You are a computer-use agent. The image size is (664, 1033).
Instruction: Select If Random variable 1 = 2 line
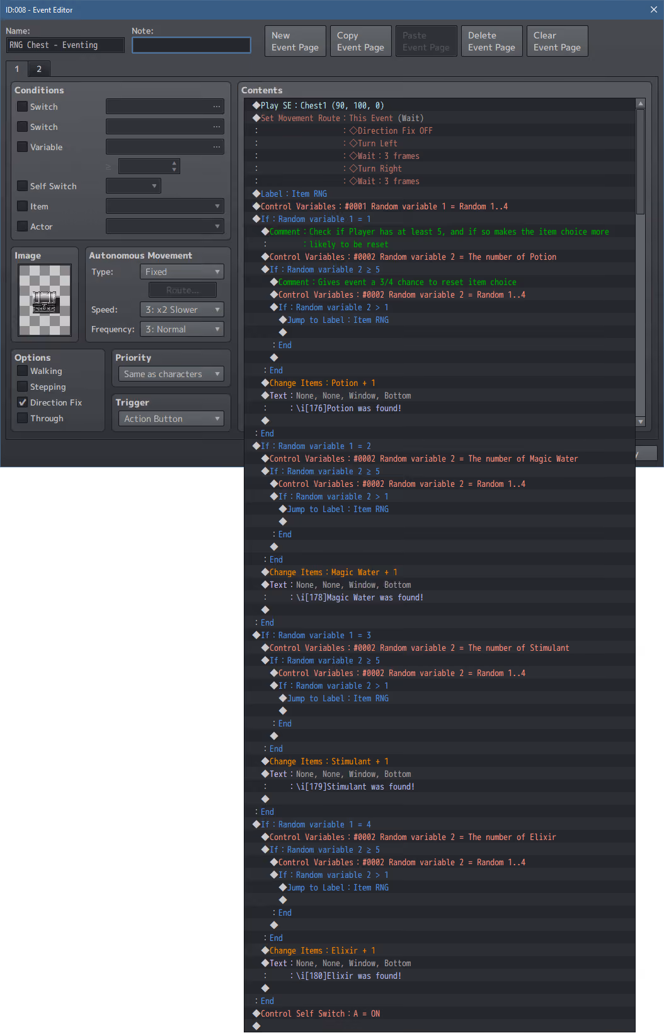click(440, 446)
